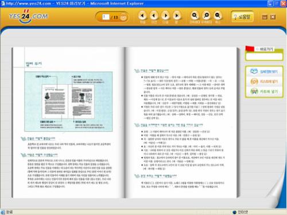Click the YES24.COM logo
Image resolution: width=287 pixels, height=215 pixels.
click(x=29, y=17)
